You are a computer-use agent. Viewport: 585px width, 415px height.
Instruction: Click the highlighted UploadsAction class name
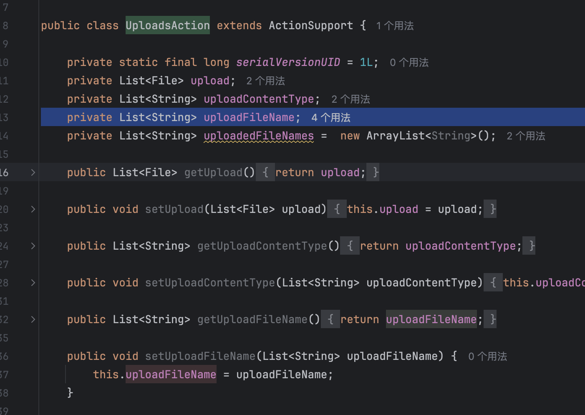pyautogui.click(x=167, y=25)
